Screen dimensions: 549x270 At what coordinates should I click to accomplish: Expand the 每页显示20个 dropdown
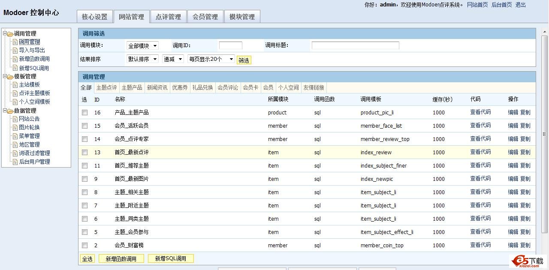click(x=211, y=60)
